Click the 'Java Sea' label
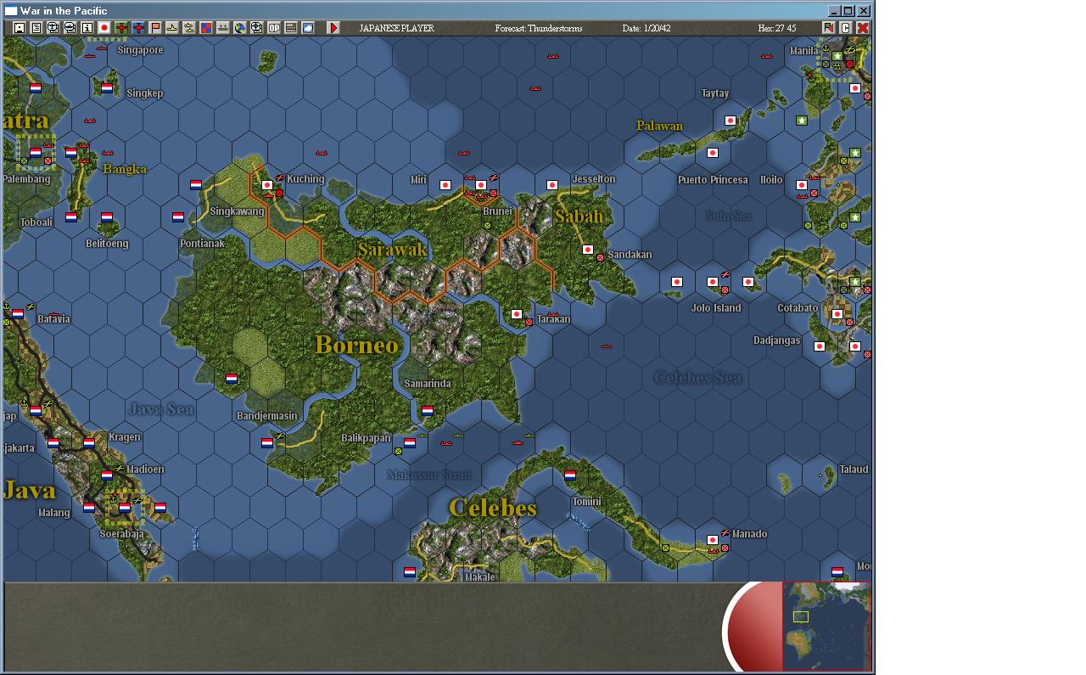The height and width of the screenshot is (675, 1086). point(161,409)
